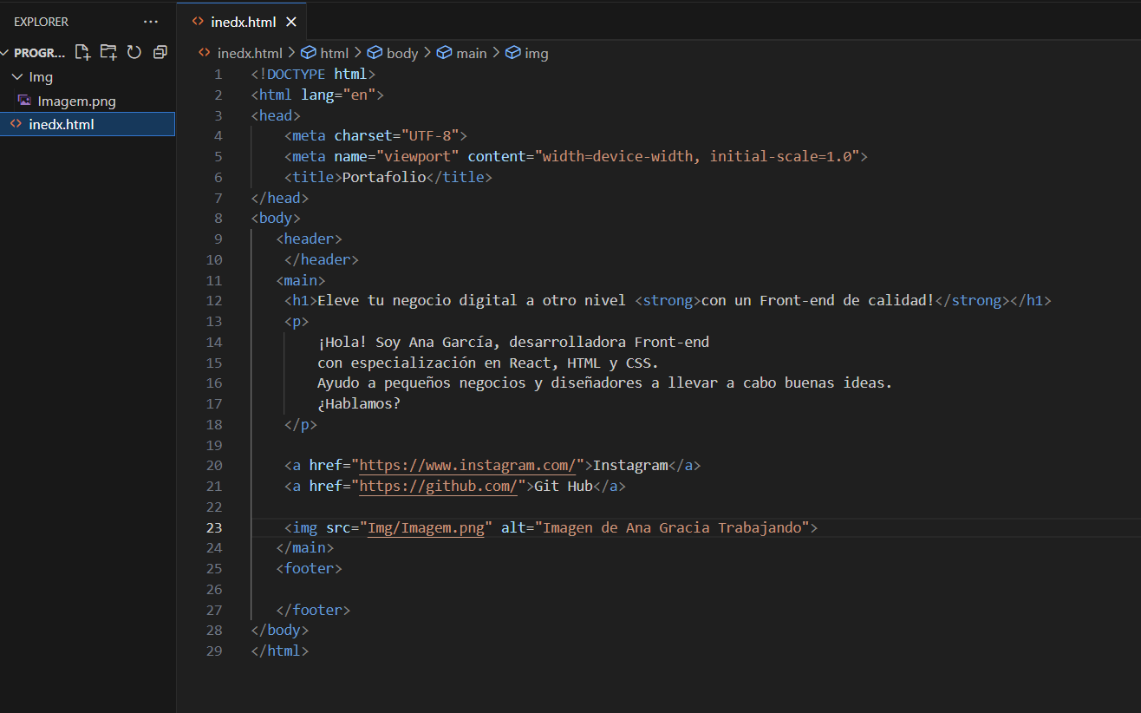
Task: Click the viewport meta content value
Action: pyautogui.click(x=697, y=157)
